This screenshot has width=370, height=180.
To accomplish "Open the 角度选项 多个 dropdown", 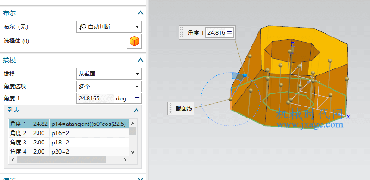I will 109,87.
